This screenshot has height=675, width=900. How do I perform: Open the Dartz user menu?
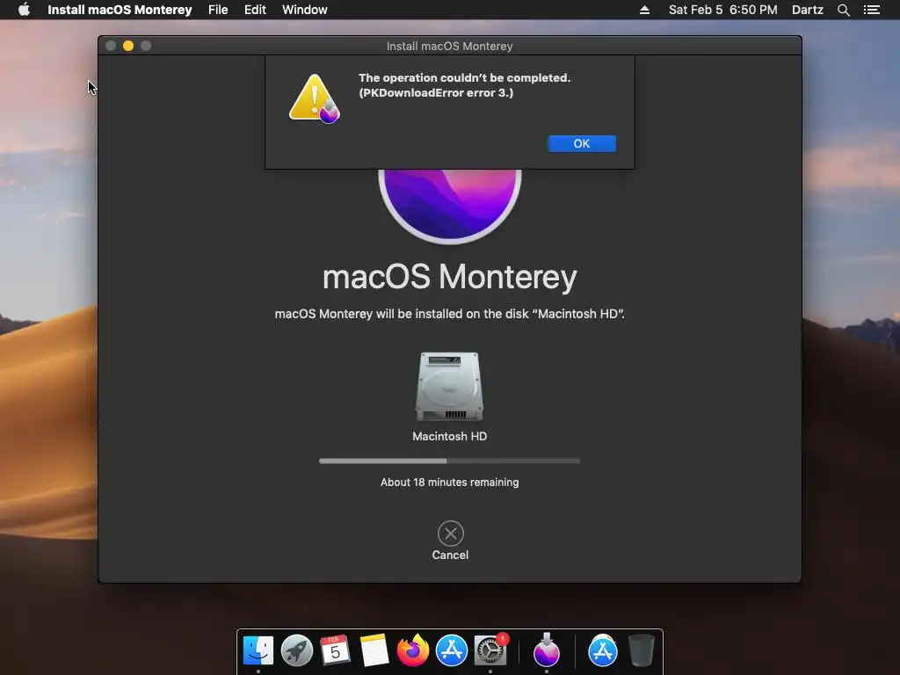point(807,10)
